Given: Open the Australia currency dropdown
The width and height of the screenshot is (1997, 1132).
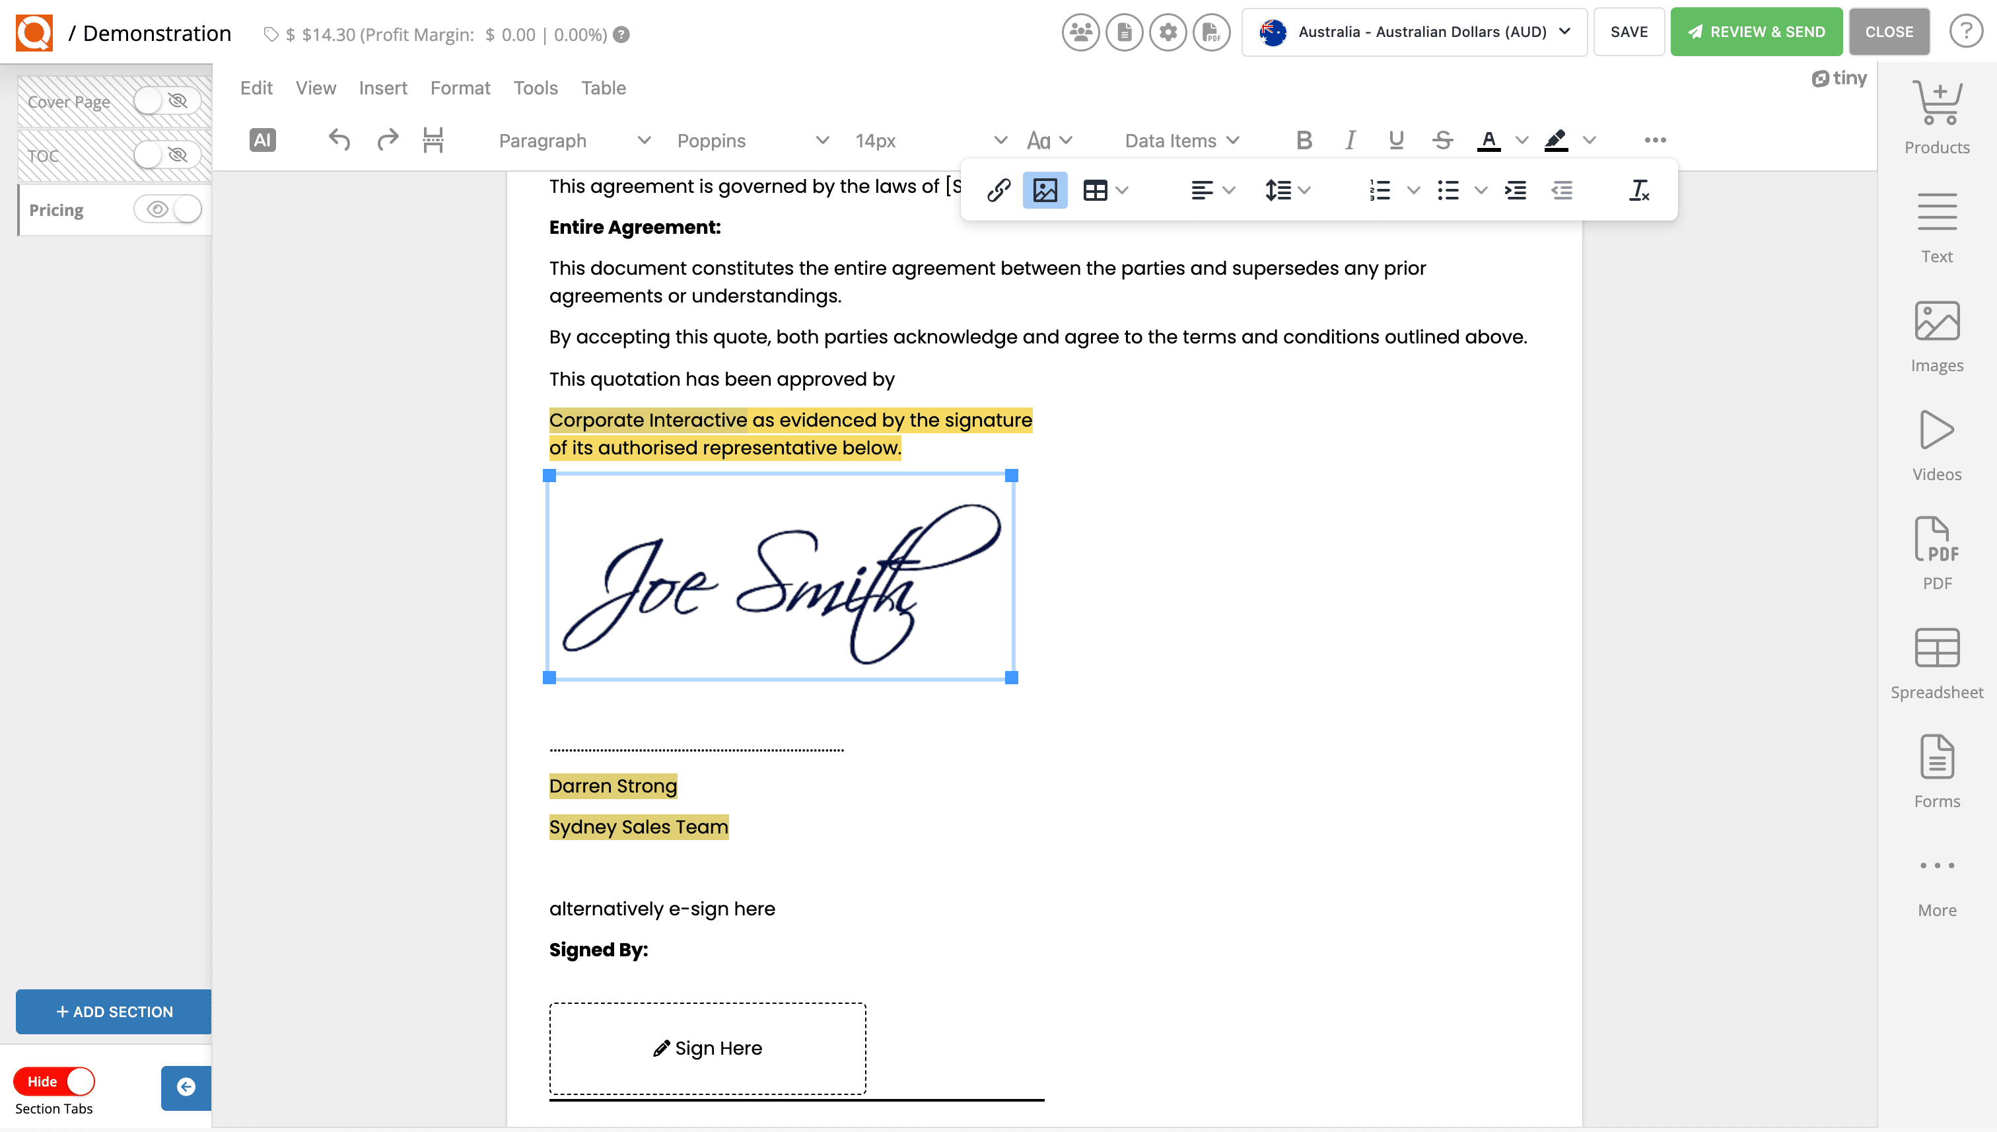Looking at the screenshot, I should 1413,32.
